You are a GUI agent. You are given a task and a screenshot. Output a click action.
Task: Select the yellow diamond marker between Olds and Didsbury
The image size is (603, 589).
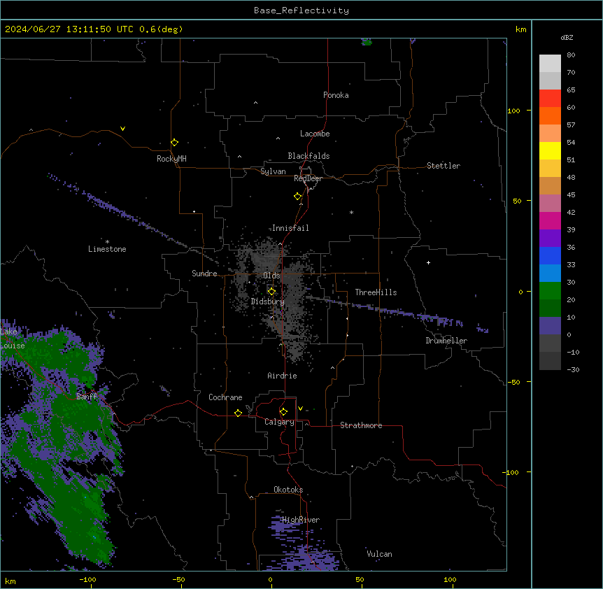(271, 292)
